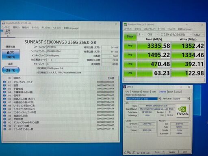Click Stop button beside 1495.22 row
Screen dimensions: 208x156
coord(130,54)
